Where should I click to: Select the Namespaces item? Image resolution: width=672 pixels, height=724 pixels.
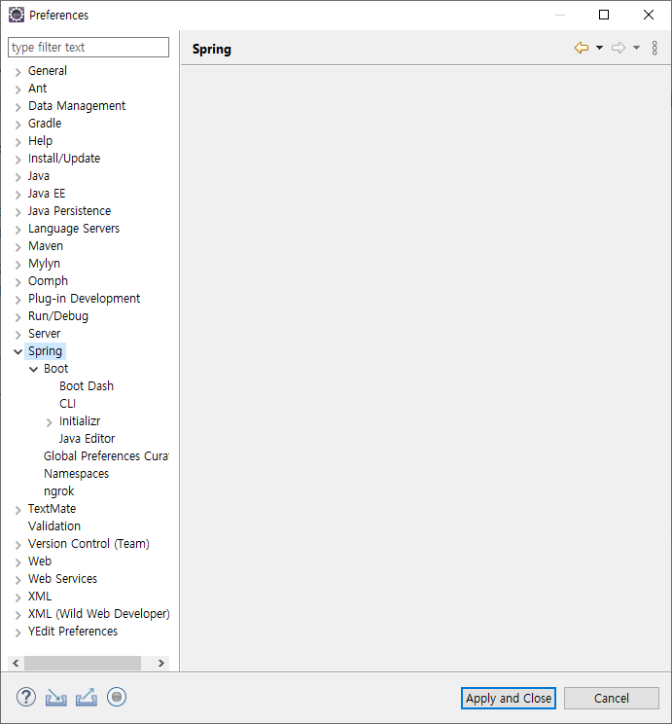click(76, 474)
